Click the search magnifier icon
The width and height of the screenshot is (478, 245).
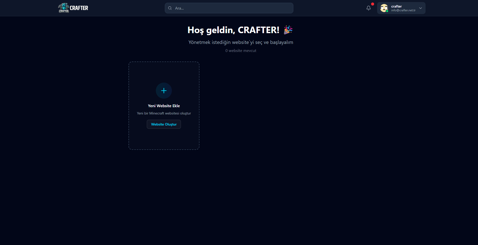[170, 8]
